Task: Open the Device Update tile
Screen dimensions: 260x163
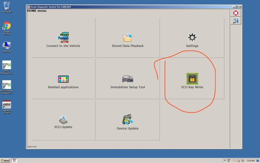Action: (128, 120)
